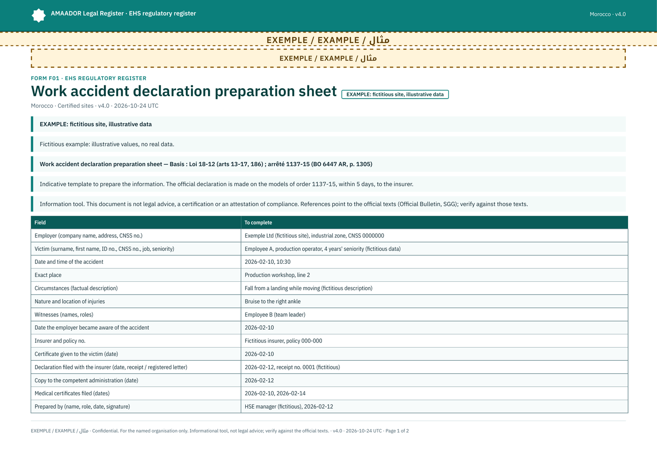The width and height of the screenshot is (657, 465).
Task: Click the note citing 'Basis : Loi 18-12'
Action: click(328, 164)
